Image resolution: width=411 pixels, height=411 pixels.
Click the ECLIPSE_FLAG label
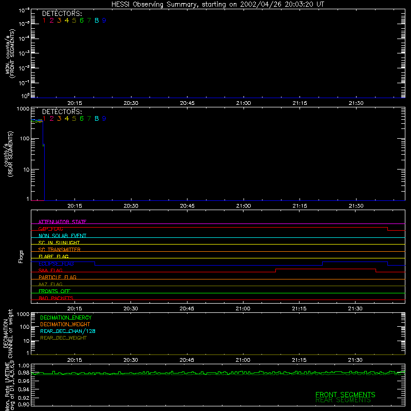(x=56, y=264)
